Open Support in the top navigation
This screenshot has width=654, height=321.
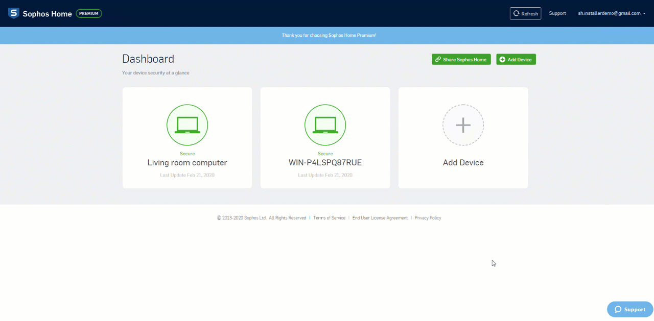(557, 13)
